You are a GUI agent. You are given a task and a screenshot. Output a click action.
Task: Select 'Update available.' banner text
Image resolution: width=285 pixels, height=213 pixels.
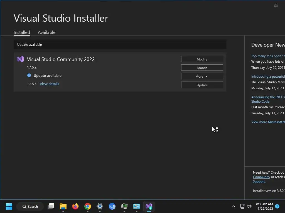30,45
